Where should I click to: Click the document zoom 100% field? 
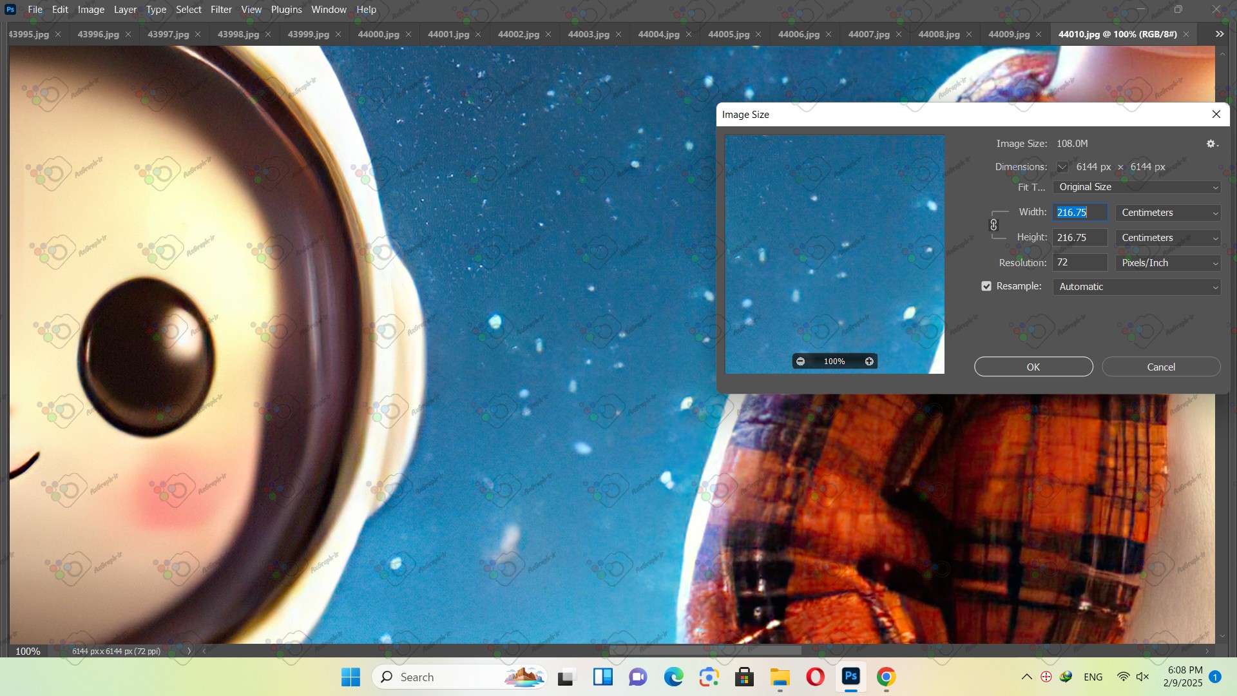[28, 651]
